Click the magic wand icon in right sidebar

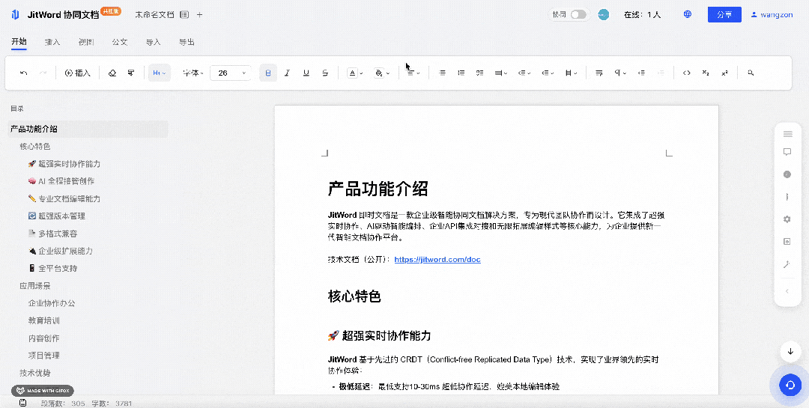[x=787, y=264]
